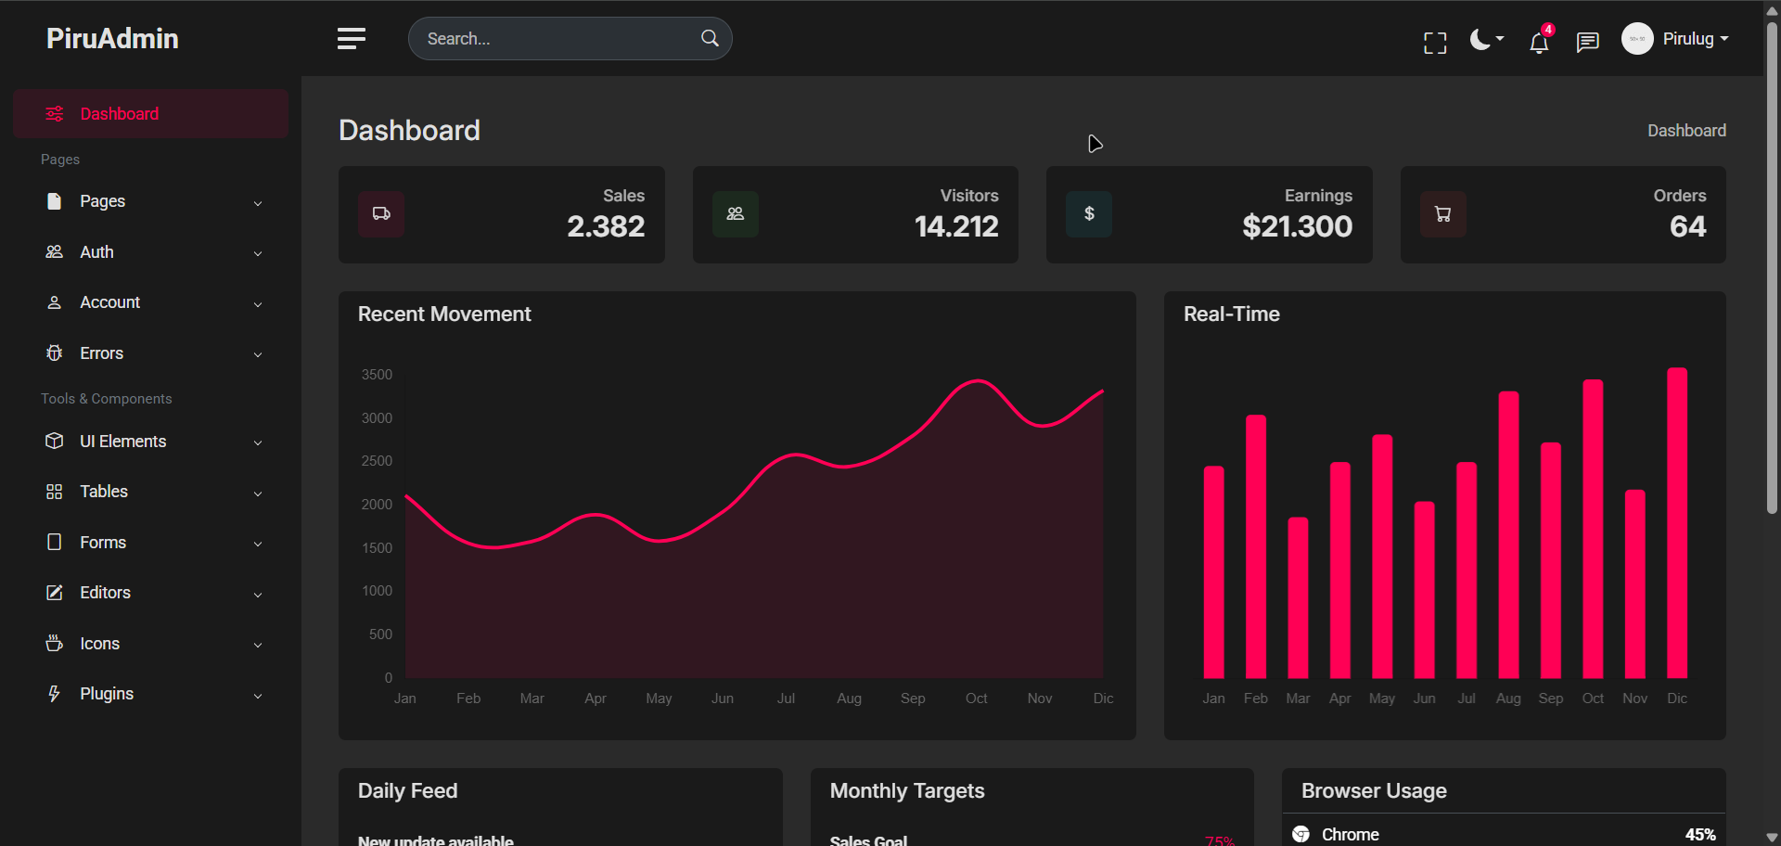Viewport: 1781px width, 846px height.
Task: Open the chat messages icon
Action: pos(1588,43)
